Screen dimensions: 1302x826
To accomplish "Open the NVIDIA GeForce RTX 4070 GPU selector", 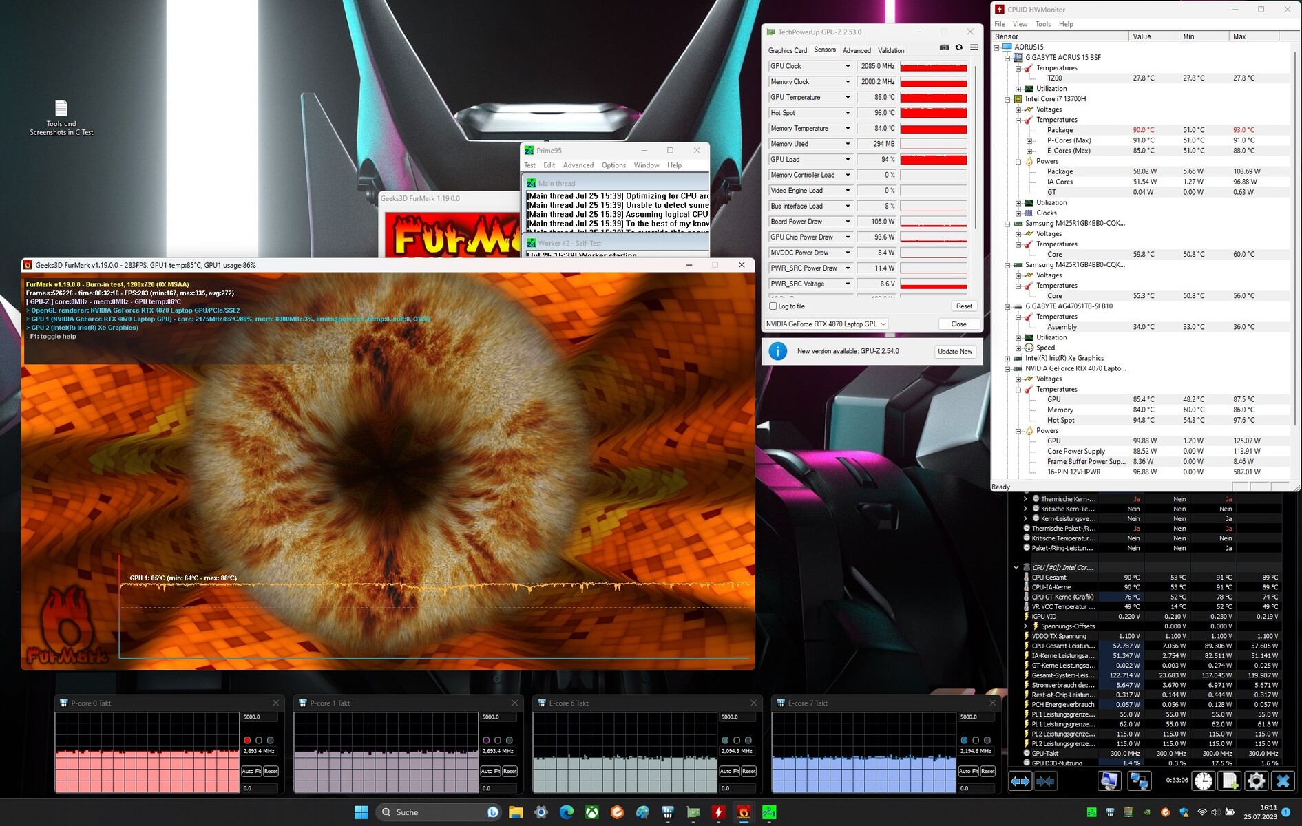I will 826,324.
